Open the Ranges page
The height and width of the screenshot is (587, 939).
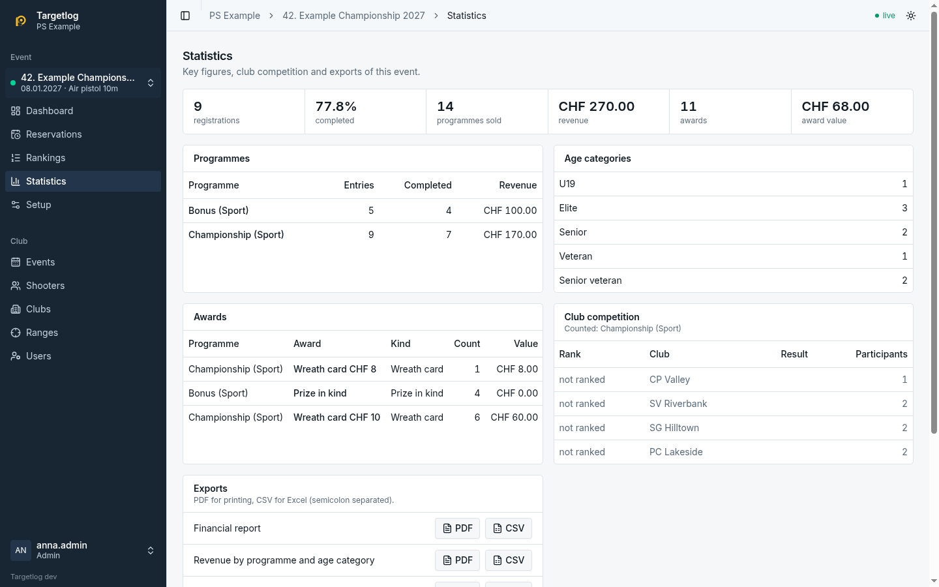click(x=83, y=333)
